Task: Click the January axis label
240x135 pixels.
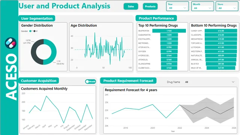Action: pos(26,127)
